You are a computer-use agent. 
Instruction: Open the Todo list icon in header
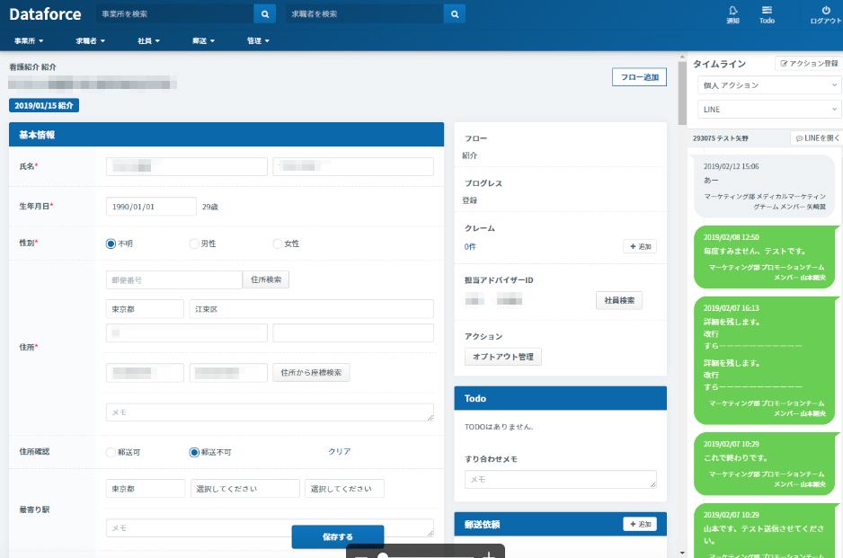pos(767,11)
